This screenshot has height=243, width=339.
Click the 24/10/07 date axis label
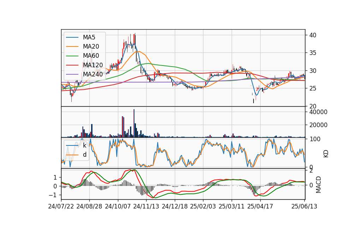pyautogui.click(x=118, y=207)
